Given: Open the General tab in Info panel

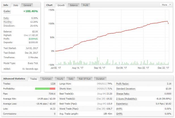Looking at the screenshot, I should point(27,5).
